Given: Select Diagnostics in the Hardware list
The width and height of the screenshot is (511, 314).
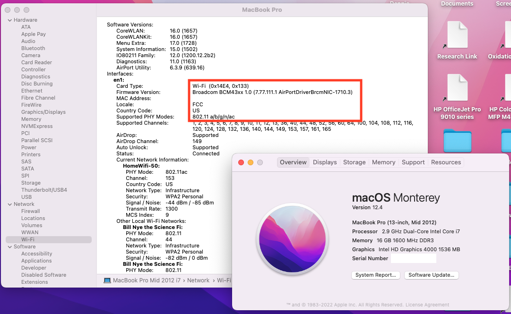Looking at the screenshot, I should pyautogui.click(x=36, y=77).
